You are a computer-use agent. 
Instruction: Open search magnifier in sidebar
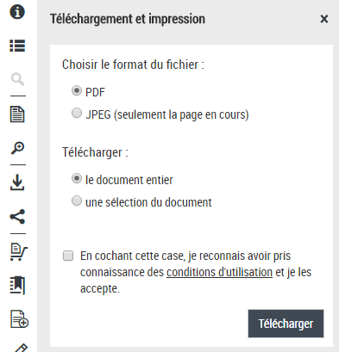17,79
